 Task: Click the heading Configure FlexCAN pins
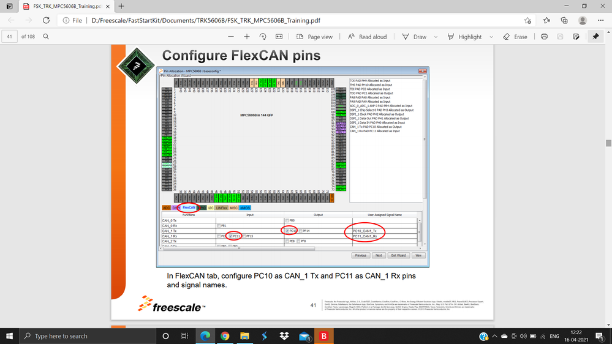(x=241, y=55)
